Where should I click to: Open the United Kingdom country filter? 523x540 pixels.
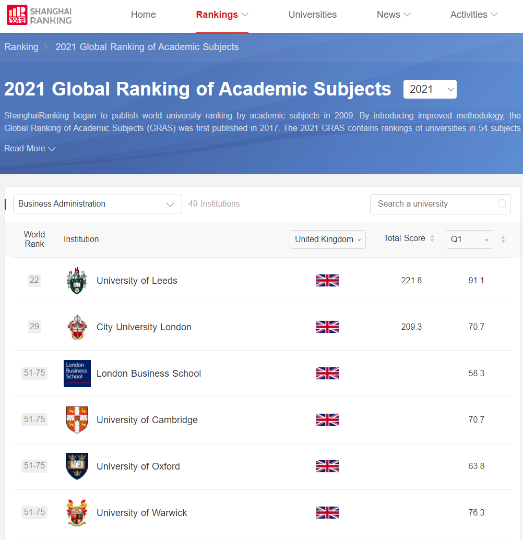tap(328, 239)
